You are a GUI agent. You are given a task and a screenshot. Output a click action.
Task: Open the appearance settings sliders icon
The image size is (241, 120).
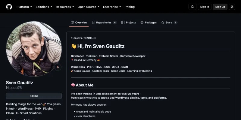[232, 7]
